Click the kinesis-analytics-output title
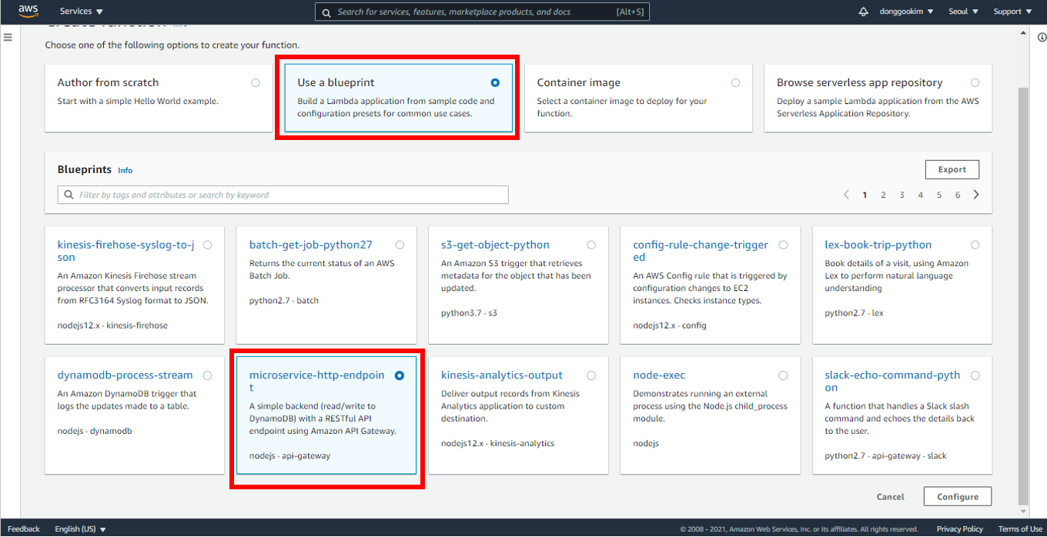1047x537 pixels. (x=502, y=375)
